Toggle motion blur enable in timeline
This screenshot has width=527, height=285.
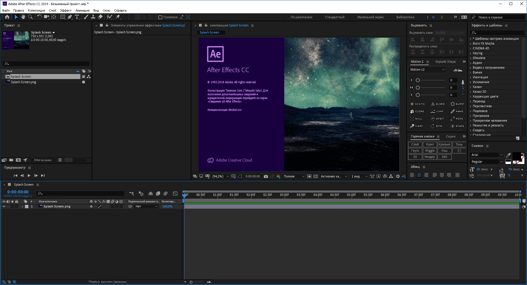point(165,193)
